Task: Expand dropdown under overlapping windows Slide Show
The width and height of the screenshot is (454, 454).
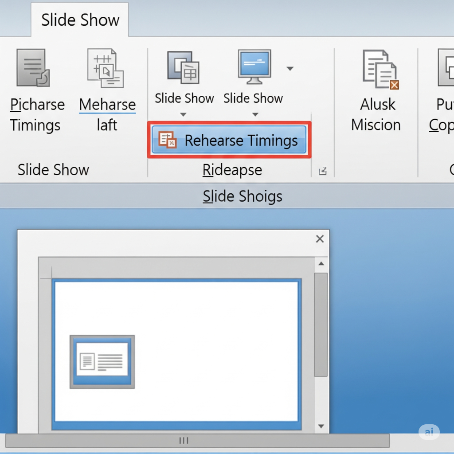Action: [x=183, y=115]
